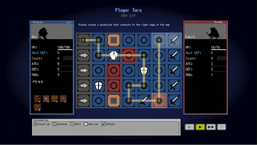Screen dimensions: 257x145
Task: Click the defense shield tile crossed by guideline
Action: (144, 70)
